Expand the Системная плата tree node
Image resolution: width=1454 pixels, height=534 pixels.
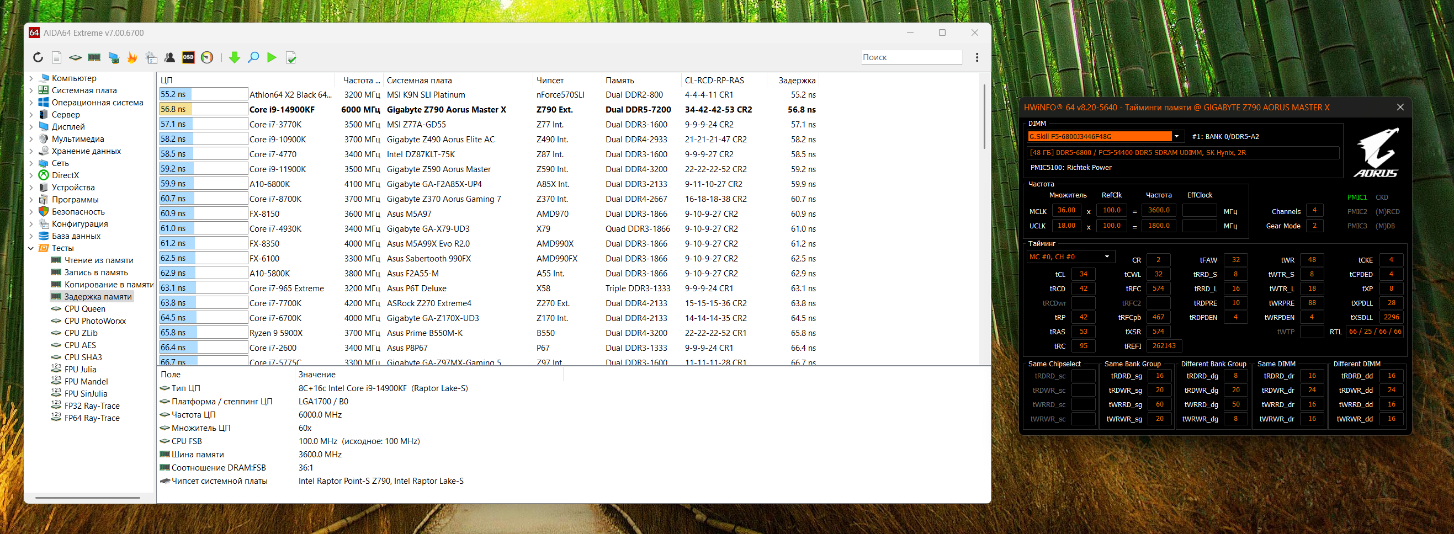coord(31,90)
